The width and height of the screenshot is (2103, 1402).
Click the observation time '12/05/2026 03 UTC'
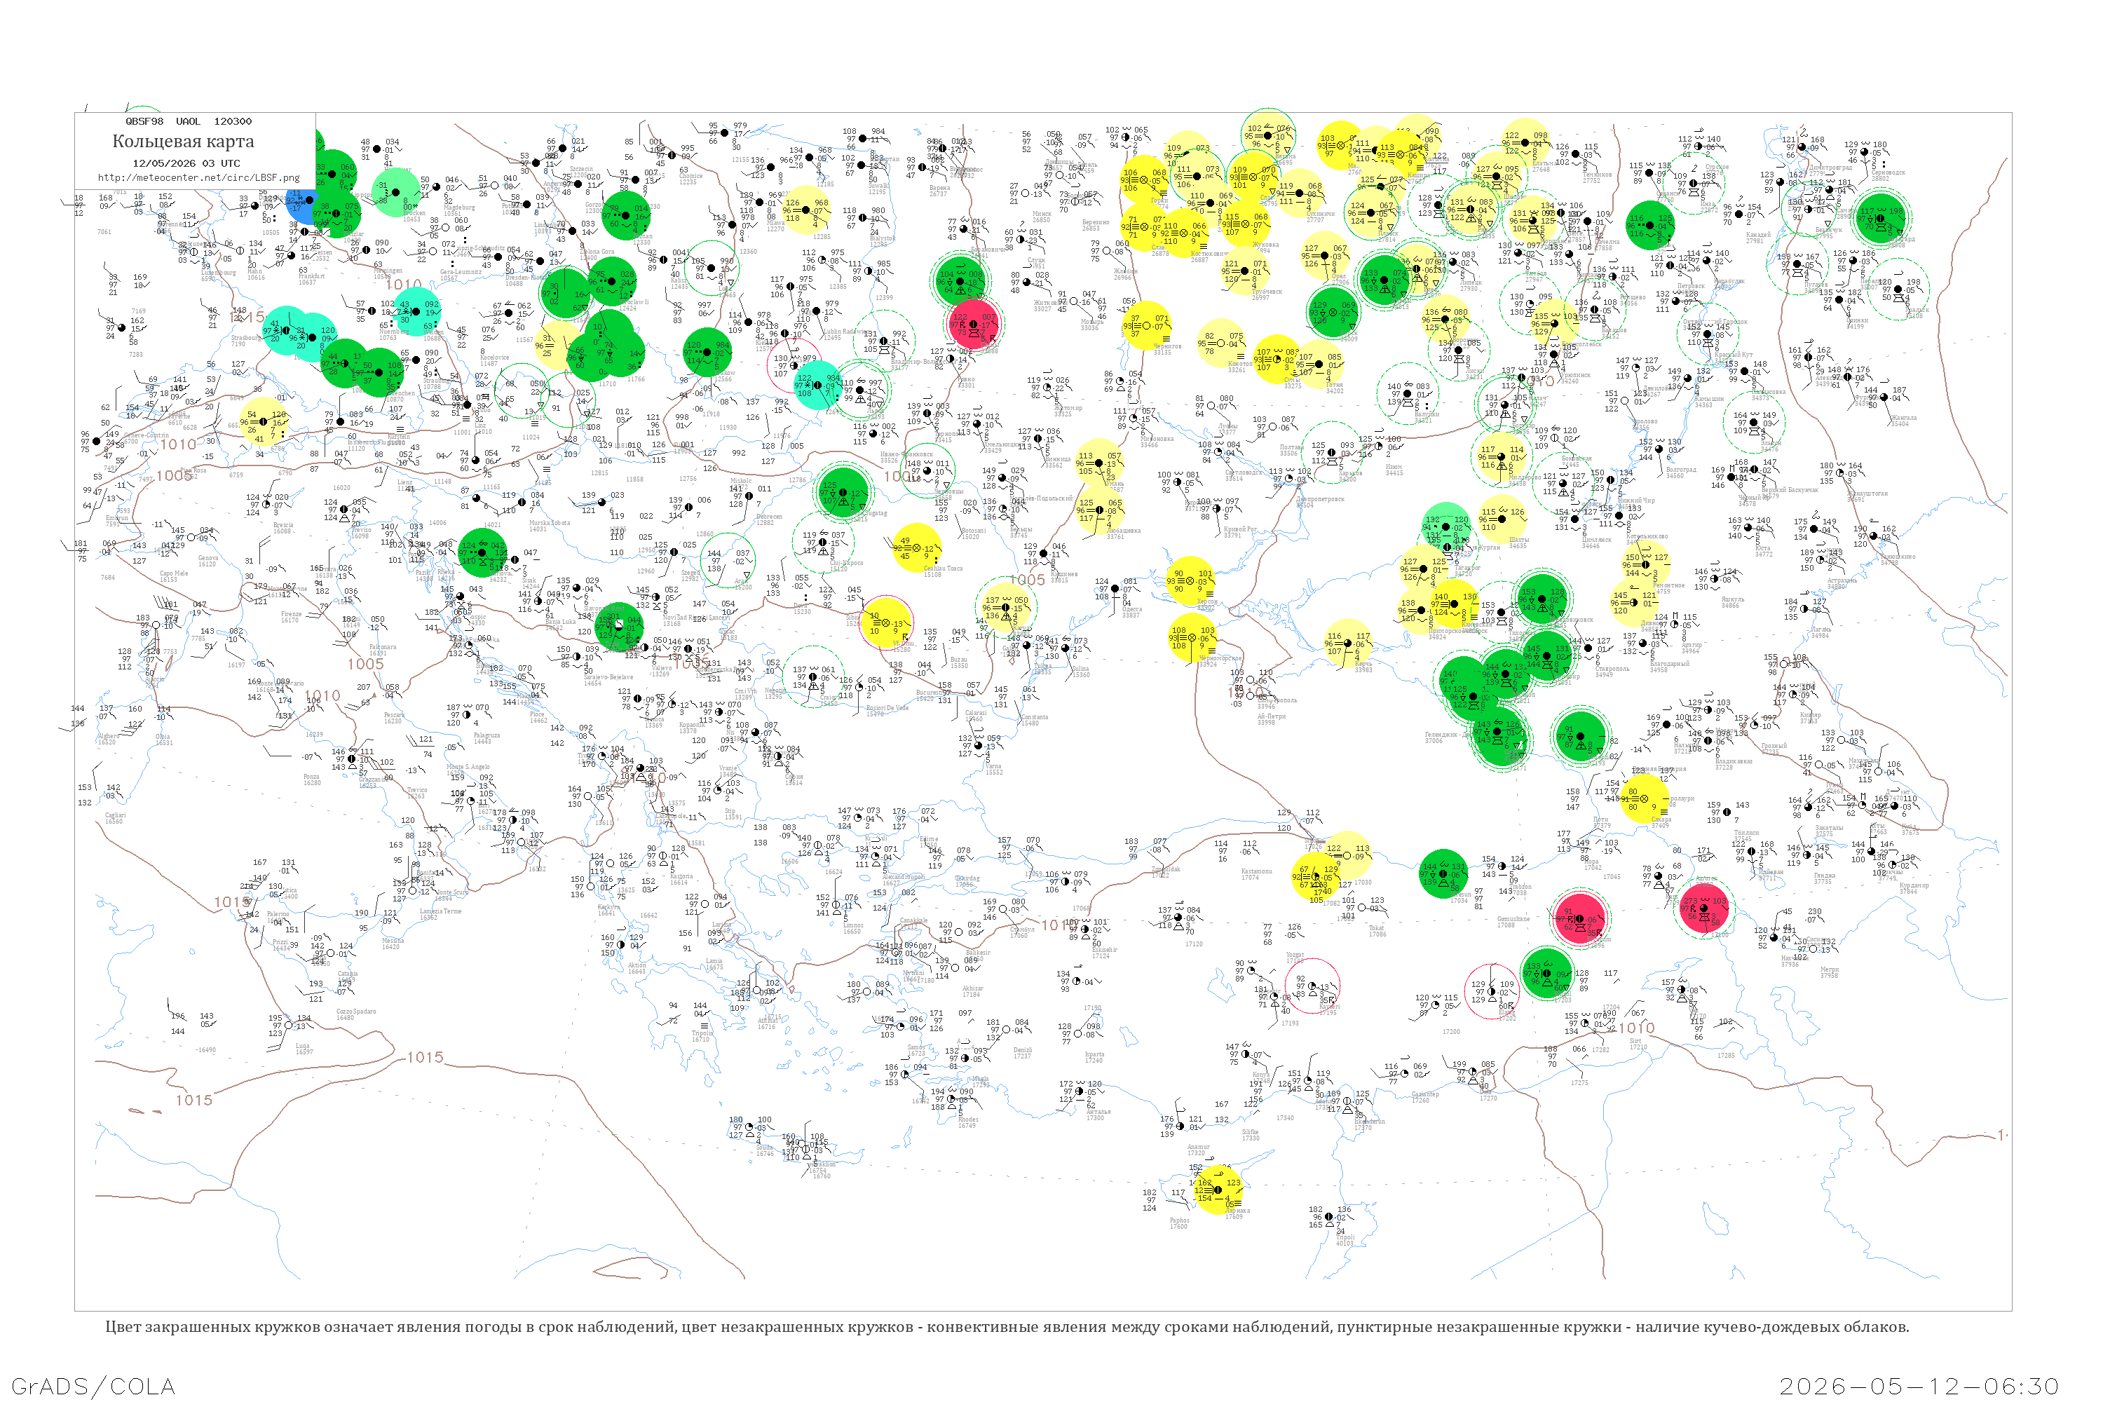tap(186, 163)
